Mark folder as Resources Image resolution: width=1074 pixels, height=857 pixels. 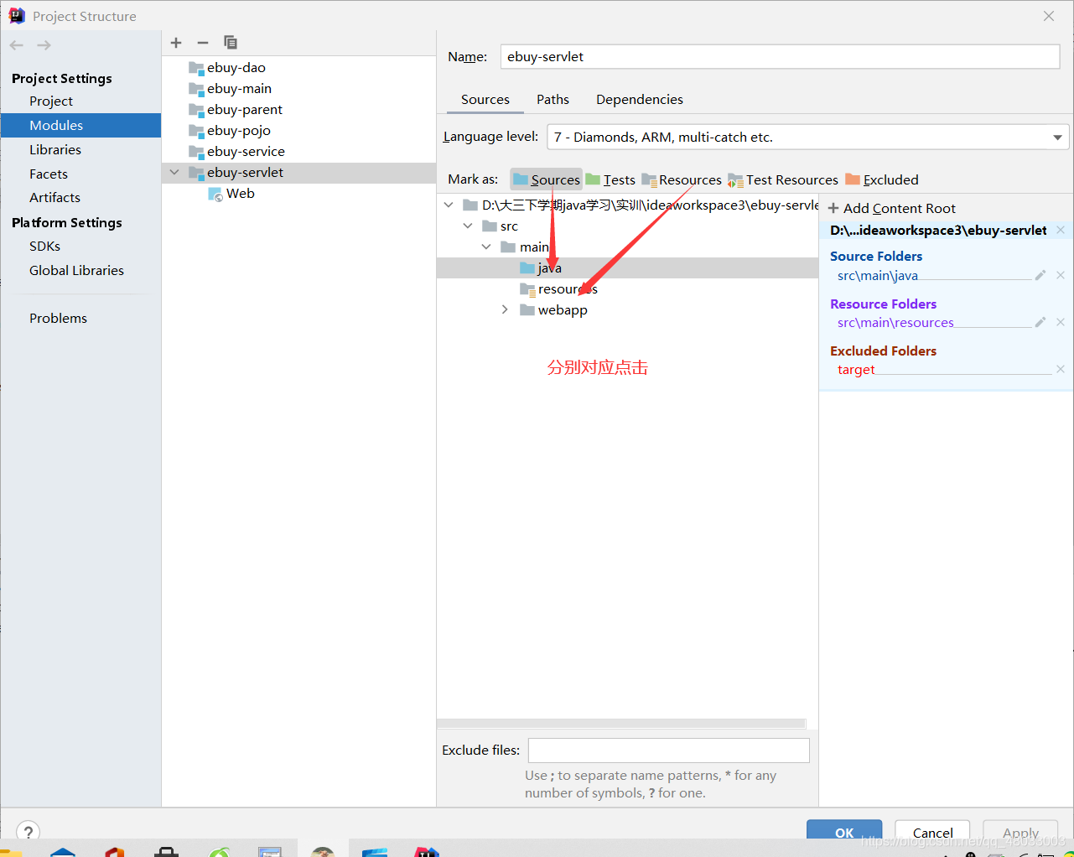682,179
